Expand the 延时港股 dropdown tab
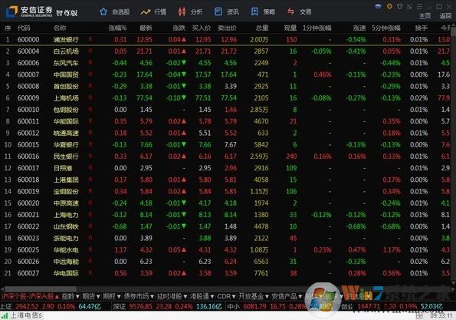Screen dimensions: 456x320 pos(172,296)
